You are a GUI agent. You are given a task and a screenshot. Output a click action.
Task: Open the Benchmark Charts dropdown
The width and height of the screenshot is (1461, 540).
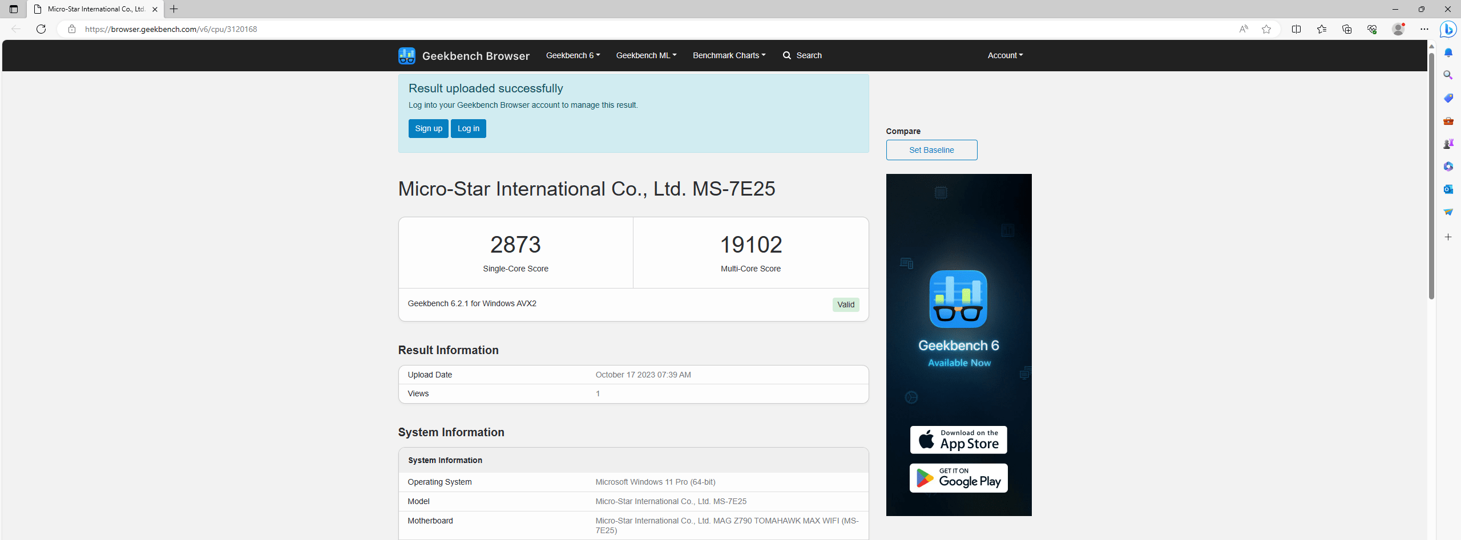point(729,55)
